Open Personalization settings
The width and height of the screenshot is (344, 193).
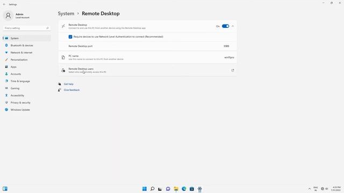tap(26, 60)
